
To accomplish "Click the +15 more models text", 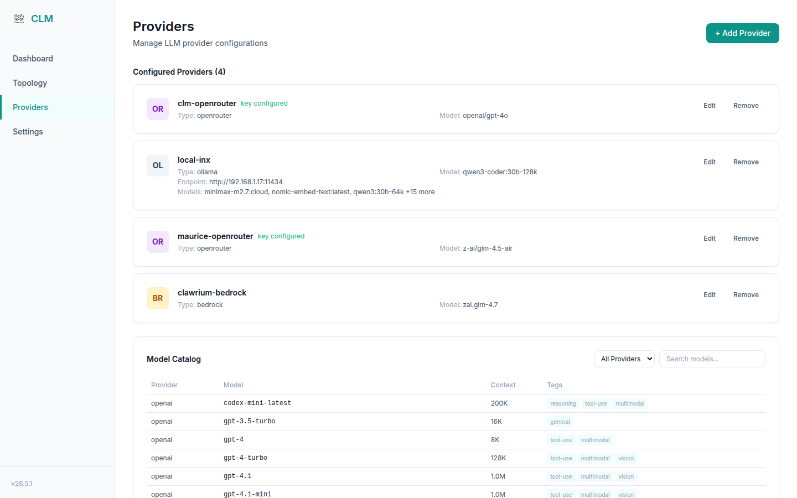I will coord(420,192).
